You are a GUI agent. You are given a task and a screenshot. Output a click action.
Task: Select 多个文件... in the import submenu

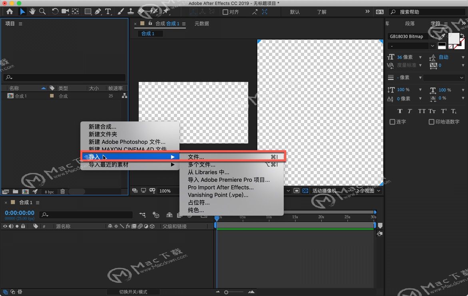232,165
